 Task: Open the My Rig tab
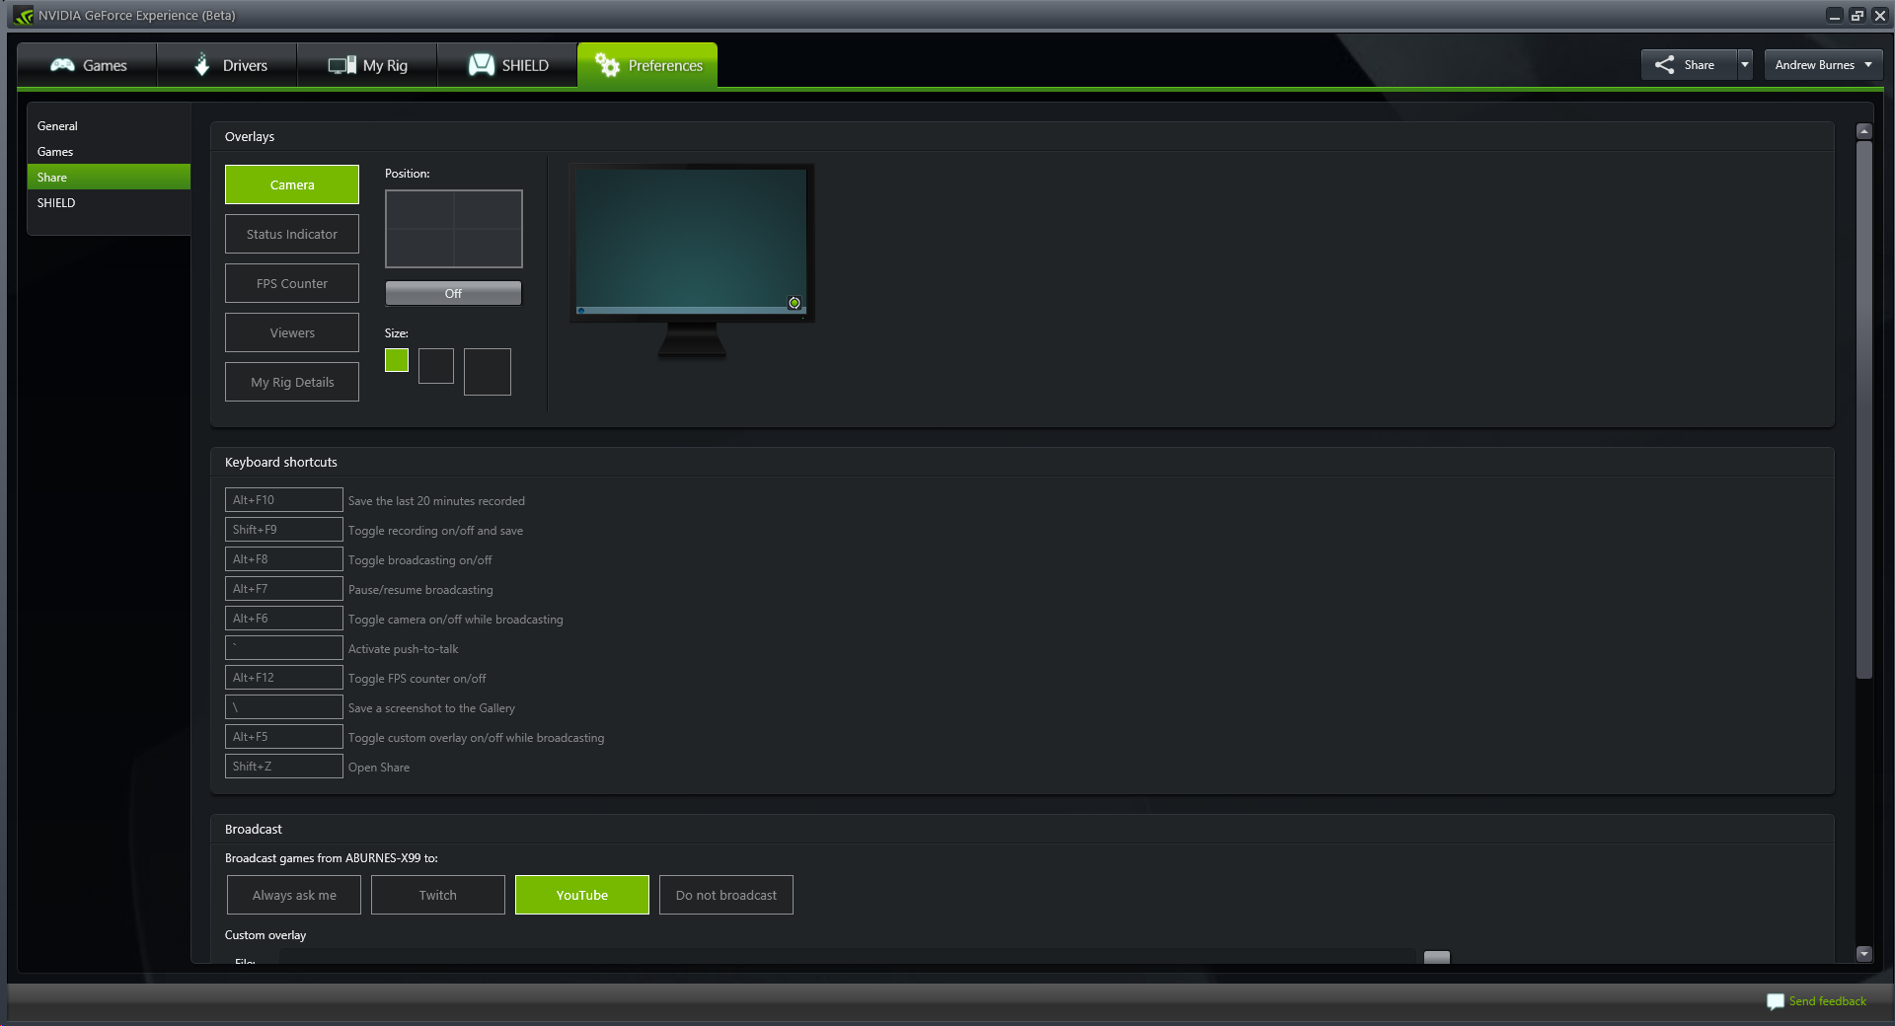[367, 65]
